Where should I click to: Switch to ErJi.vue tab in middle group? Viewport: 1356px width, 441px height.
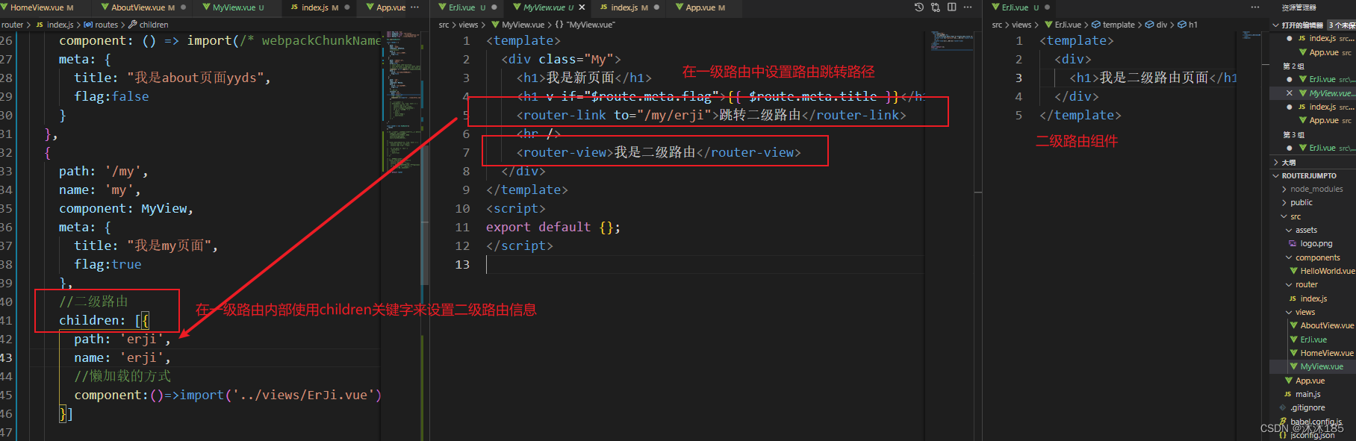467,7
